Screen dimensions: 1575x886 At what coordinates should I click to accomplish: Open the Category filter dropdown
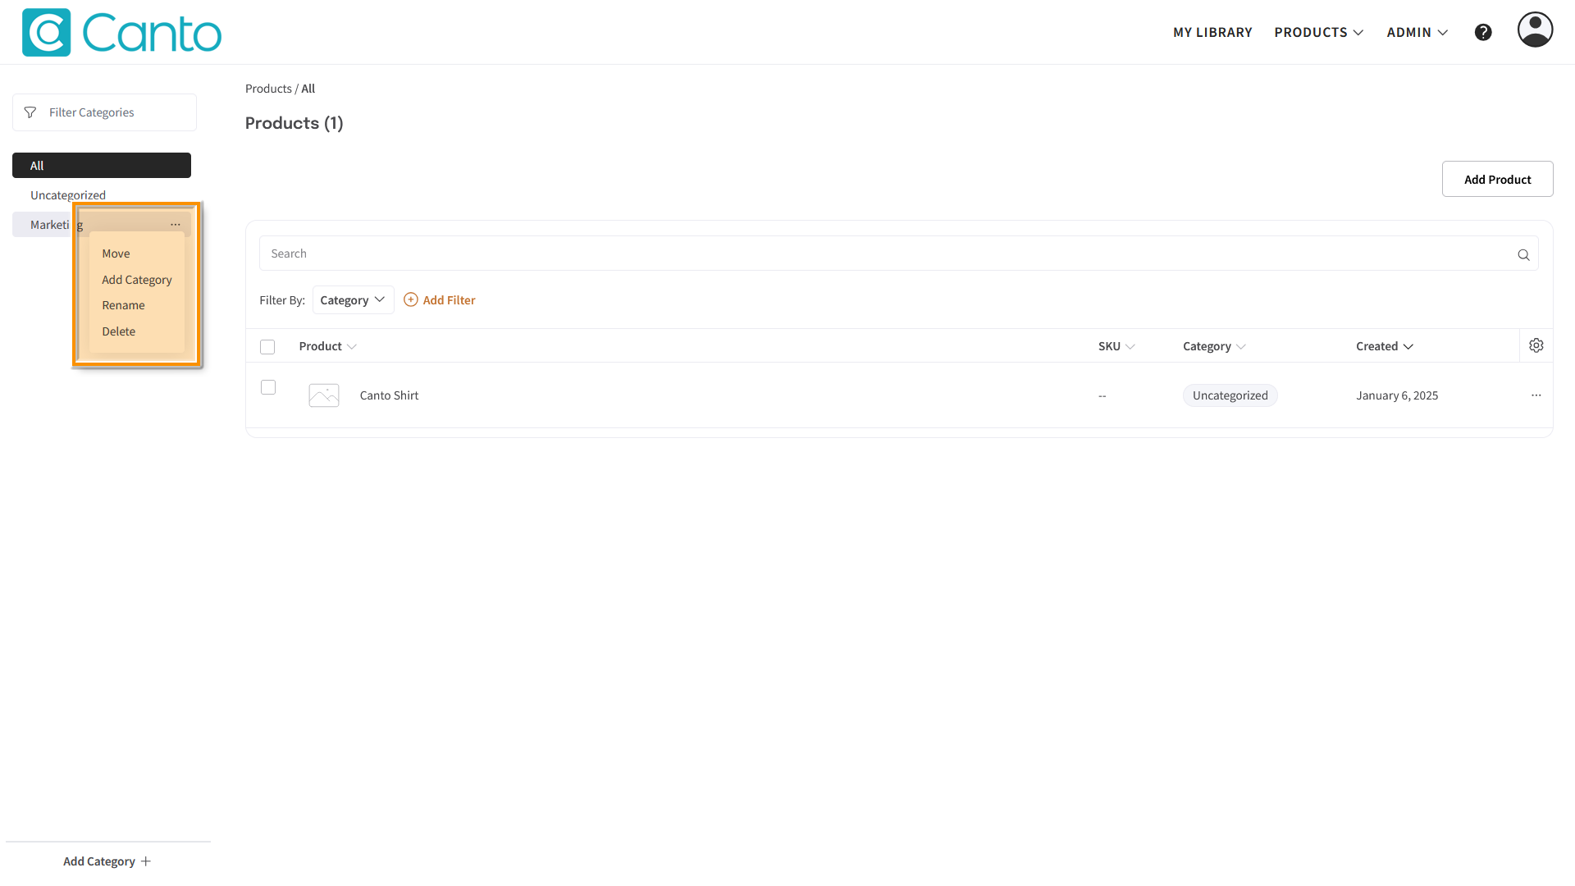click(353, 299)
